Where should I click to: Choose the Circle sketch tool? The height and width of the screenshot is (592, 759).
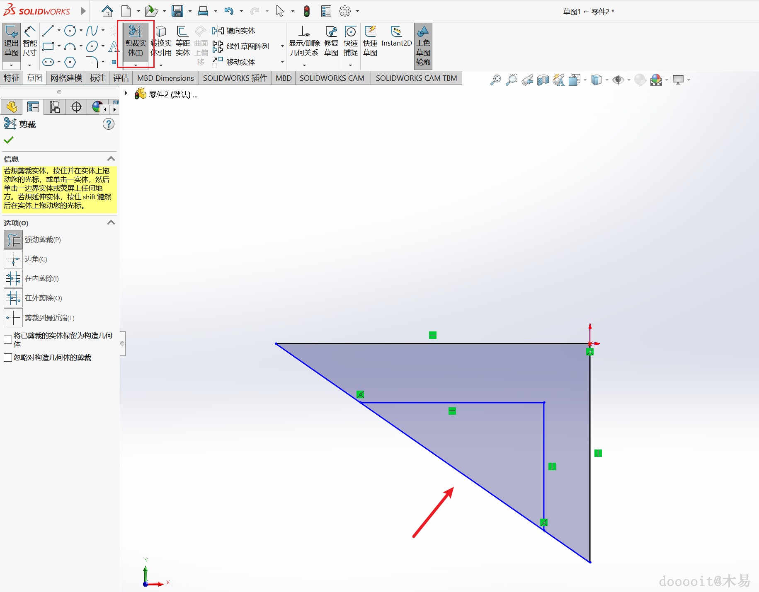click(x=70, y=30)
